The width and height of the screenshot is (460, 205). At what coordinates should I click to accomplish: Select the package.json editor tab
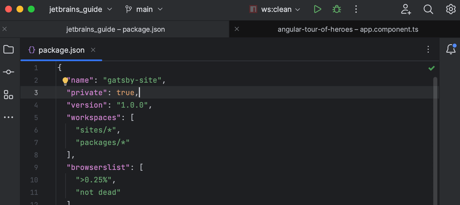pos(61,50)
